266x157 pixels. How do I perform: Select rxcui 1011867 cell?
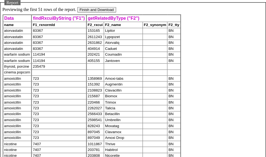(95, 144)
